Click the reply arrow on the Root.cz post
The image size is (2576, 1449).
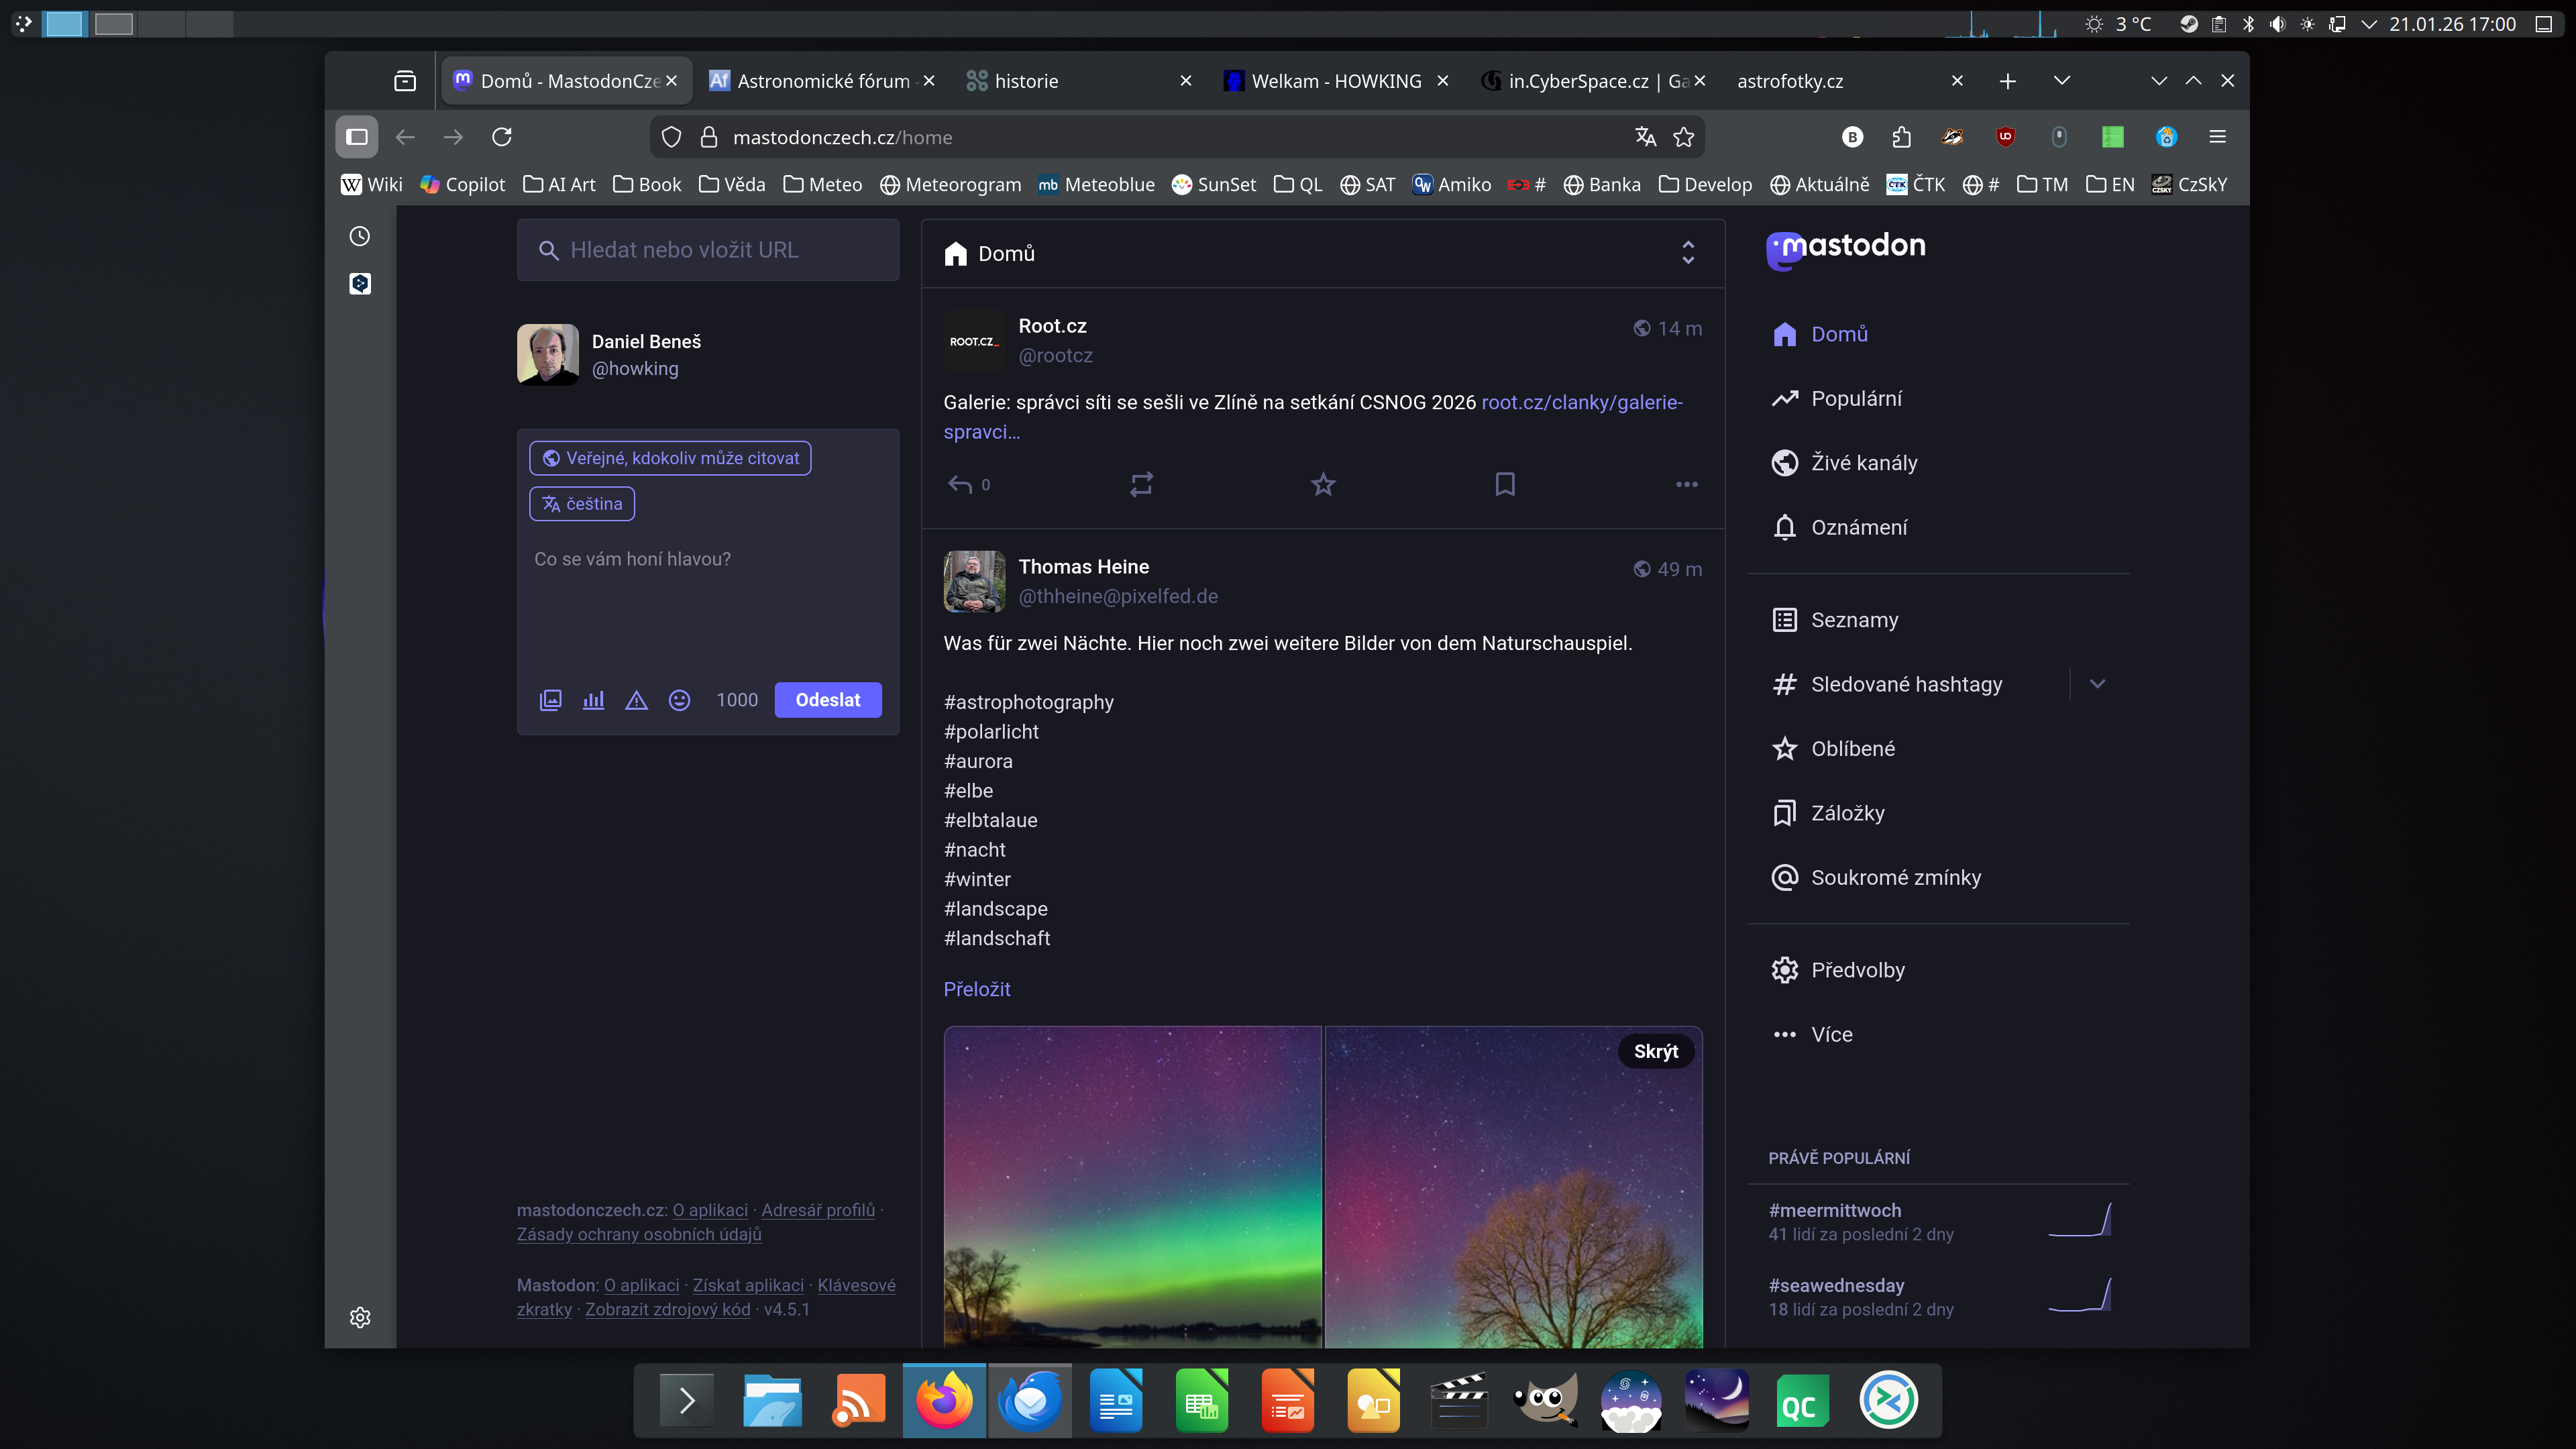[960, 484]
